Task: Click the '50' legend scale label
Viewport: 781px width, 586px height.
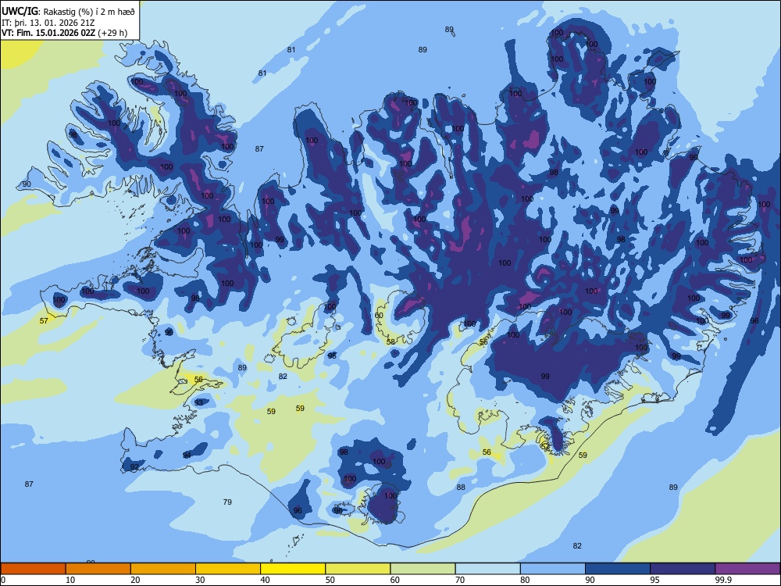Action: 330,580
